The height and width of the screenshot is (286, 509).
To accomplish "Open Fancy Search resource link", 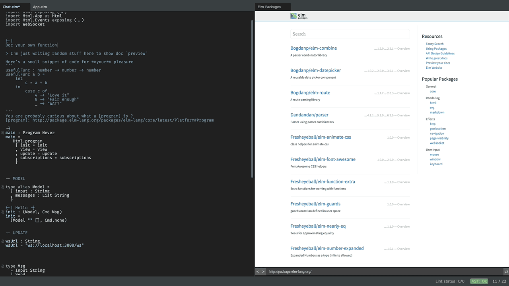I will pos(435,44).
